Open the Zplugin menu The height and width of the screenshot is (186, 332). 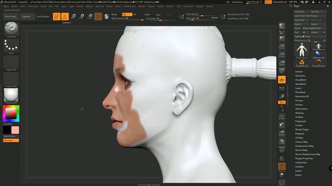click(x=200, y=6)
